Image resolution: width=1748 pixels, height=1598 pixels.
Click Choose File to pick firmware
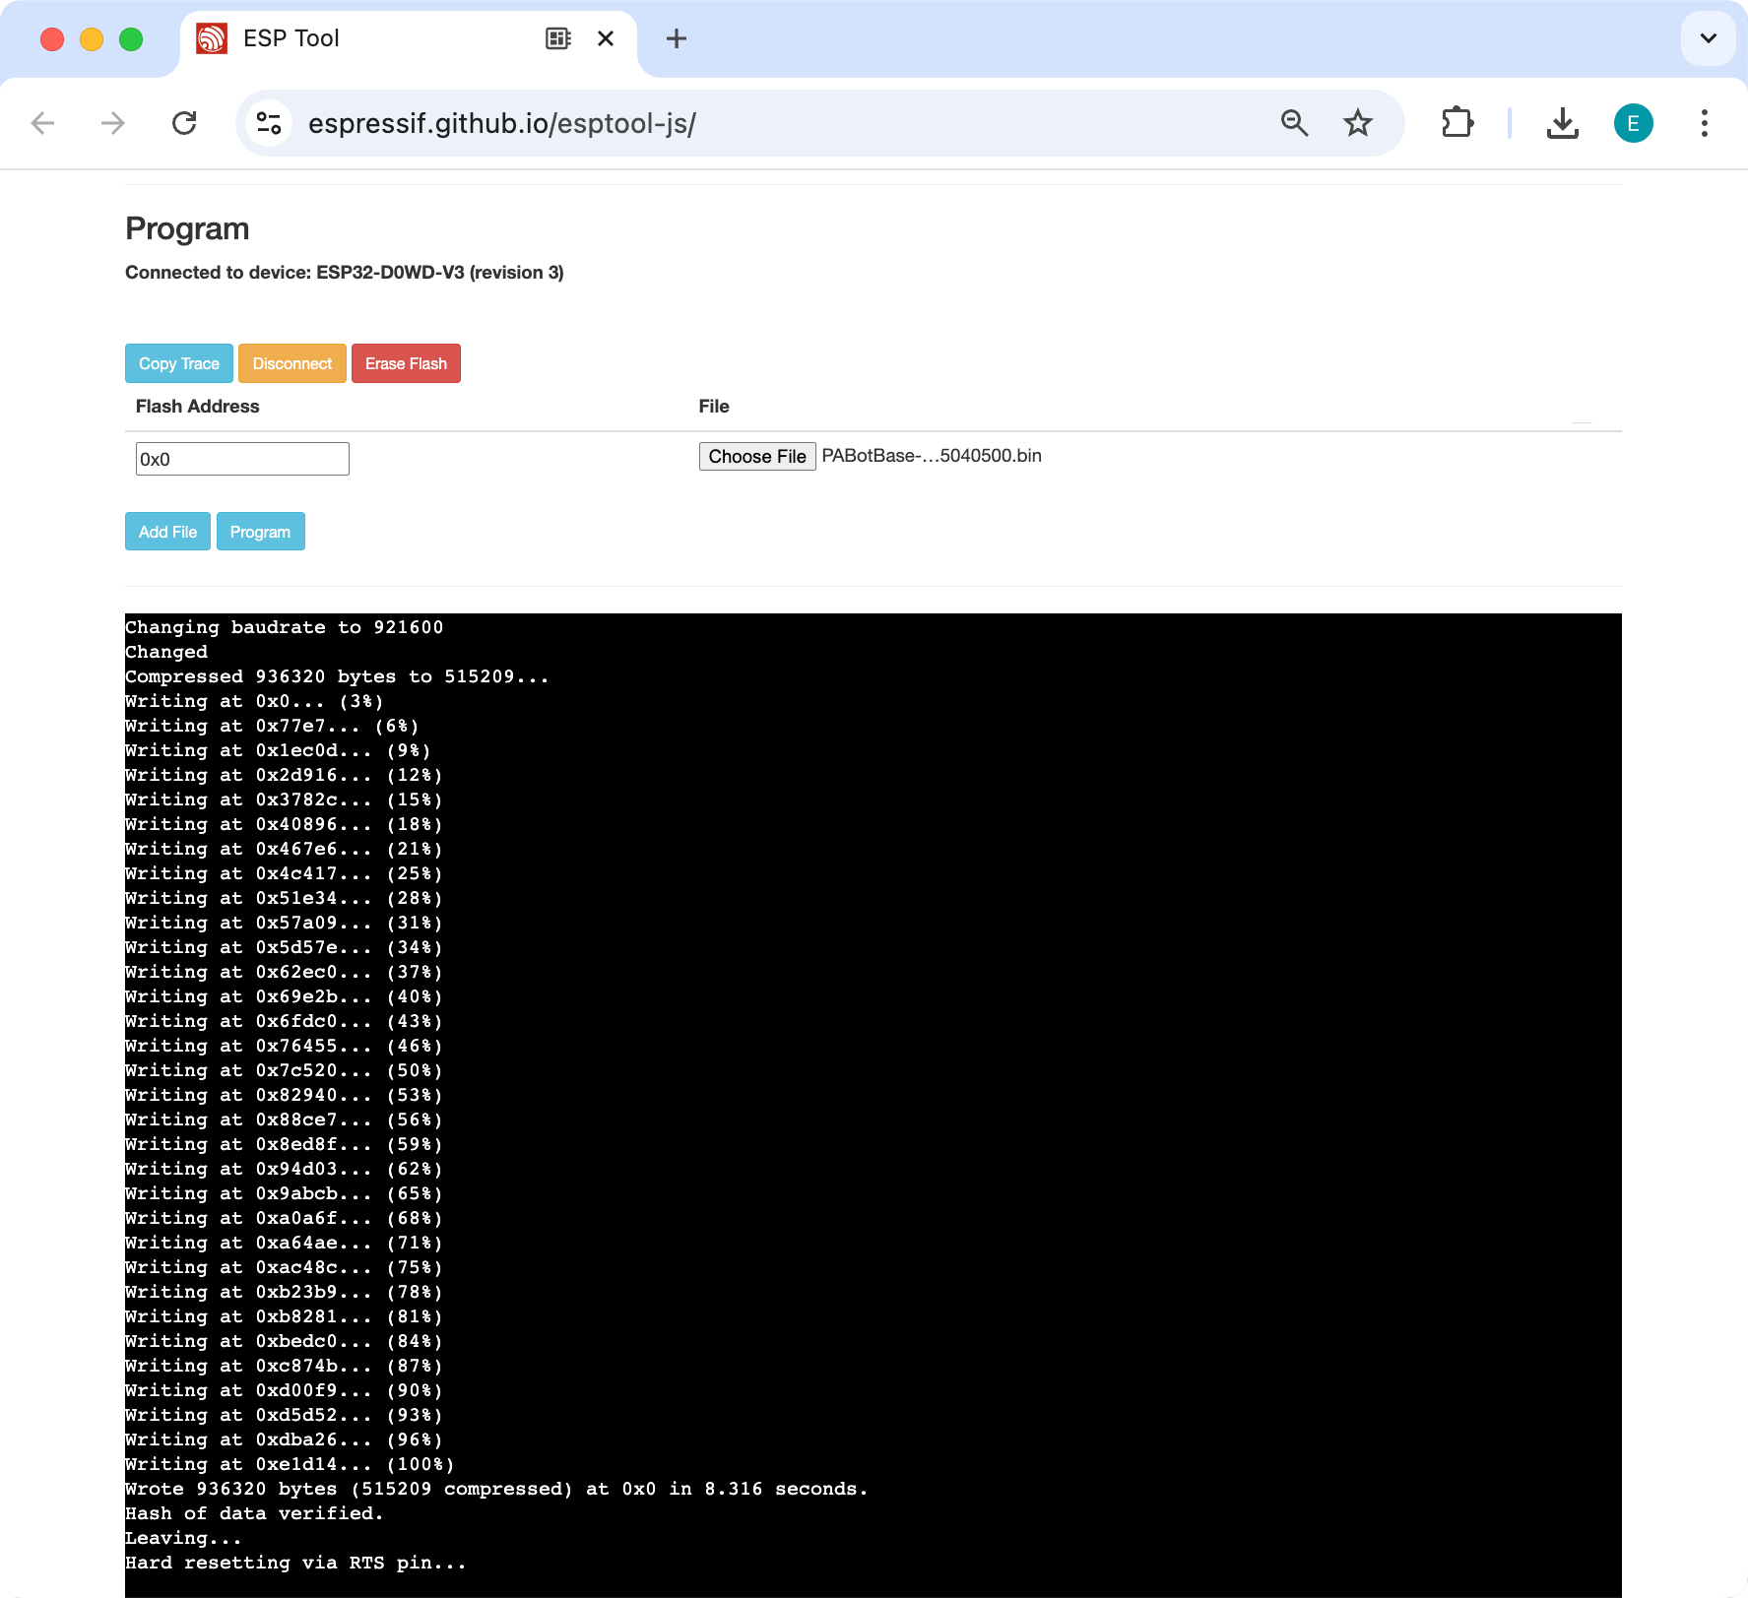coord(756,457)
